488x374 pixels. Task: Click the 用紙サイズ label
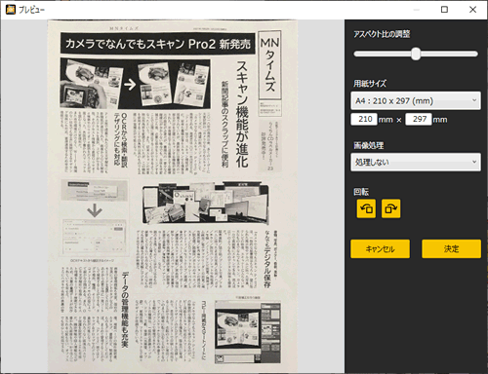click(370, 84)
